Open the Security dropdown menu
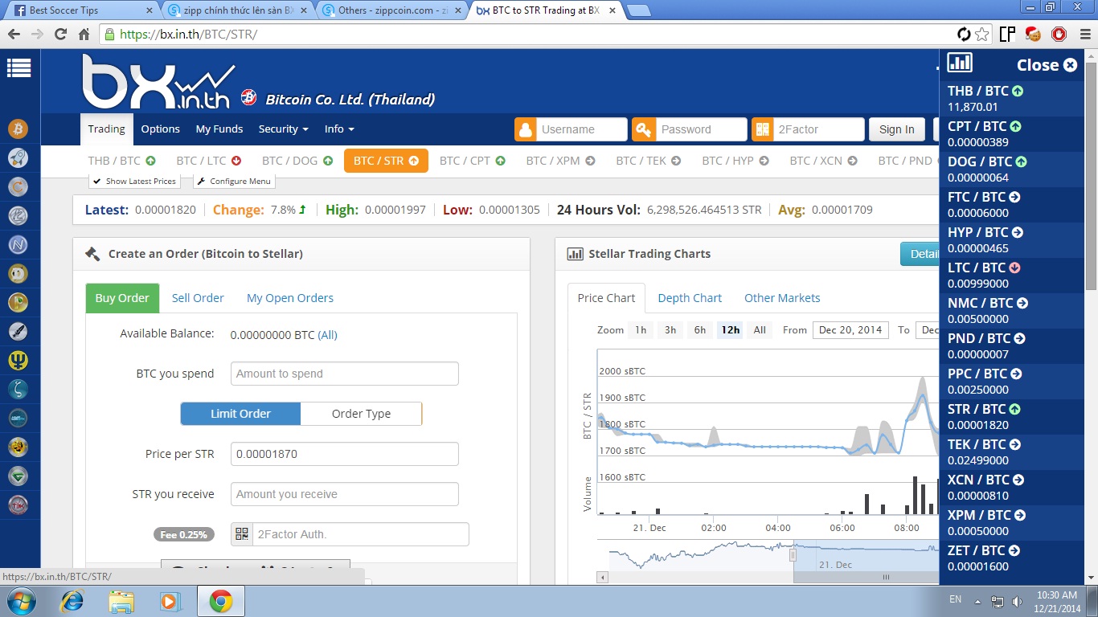 (x=283, y=129)
